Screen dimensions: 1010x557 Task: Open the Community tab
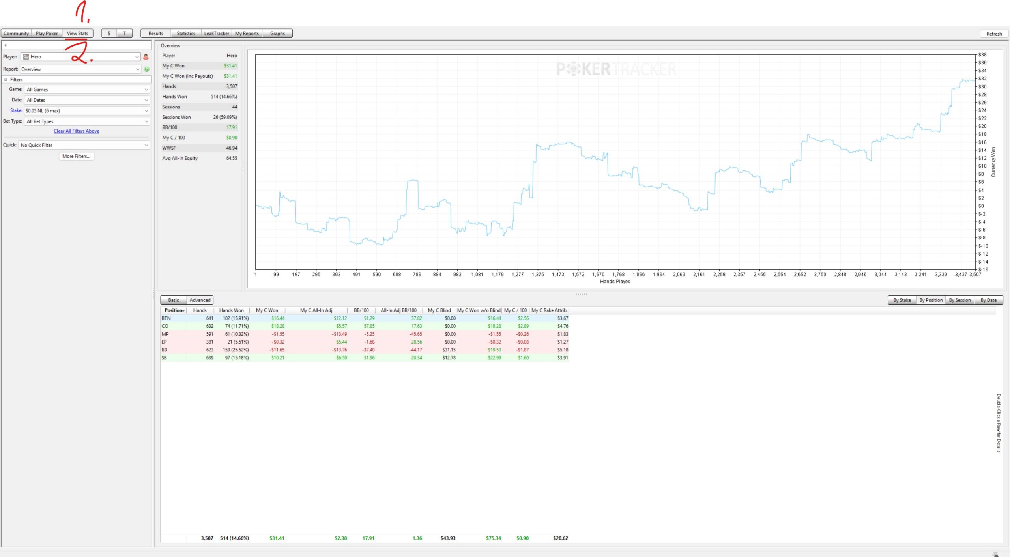(16, 34)
